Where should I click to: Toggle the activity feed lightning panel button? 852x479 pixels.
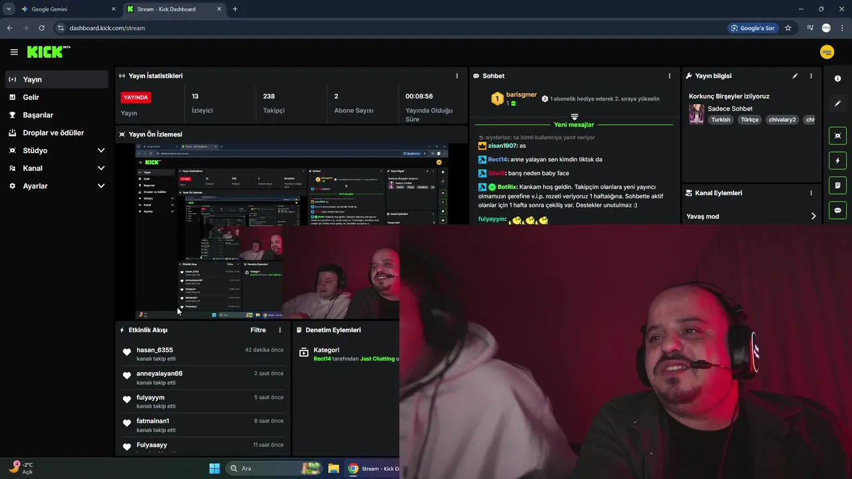coord(837,160)
